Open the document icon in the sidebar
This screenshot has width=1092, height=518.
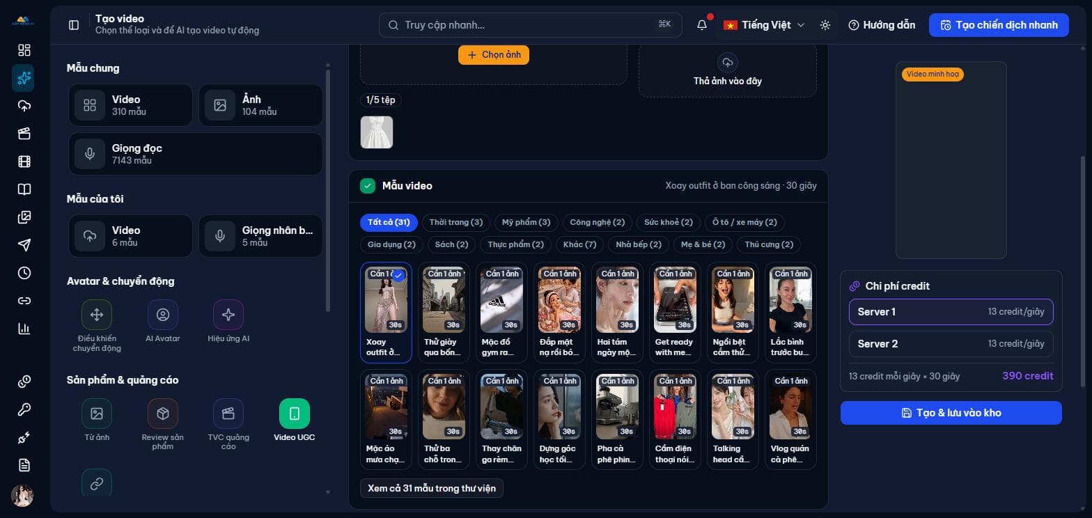click(24, 465)
